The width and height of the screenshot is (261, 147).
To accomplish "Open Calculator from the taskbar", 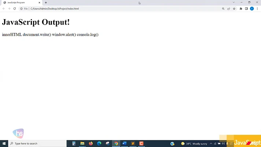I will pos(74,143).
